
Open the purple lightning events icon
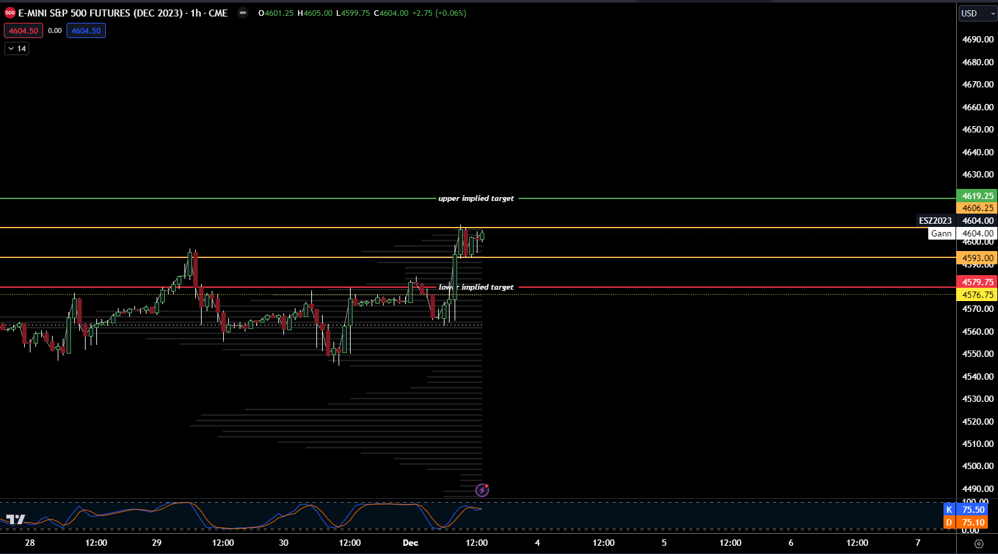click(x=483, y=489)
